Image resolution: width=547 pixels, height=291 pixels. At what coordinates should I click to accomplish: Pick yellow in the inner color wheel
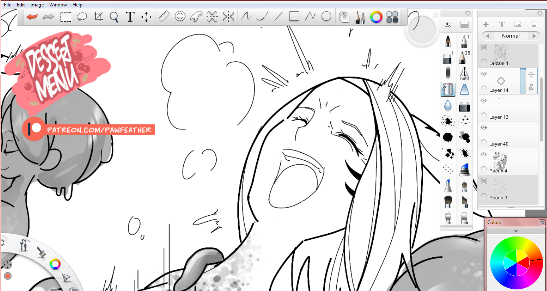click(521, 255)
